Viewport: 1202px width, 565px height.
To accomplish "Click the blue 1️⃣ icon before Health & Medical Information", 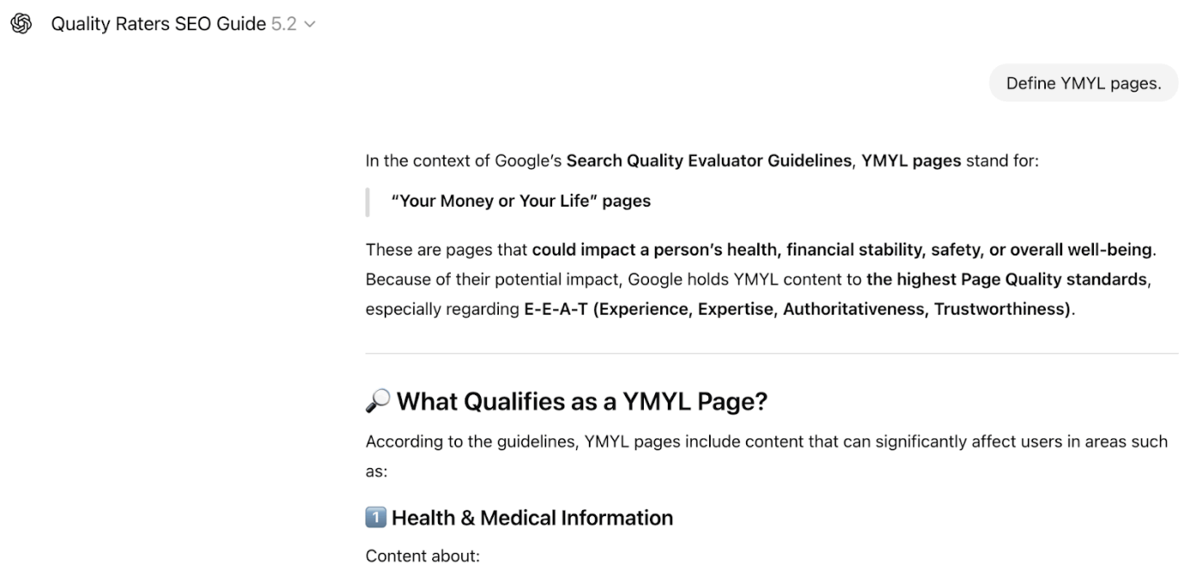I will coord(378,517).
